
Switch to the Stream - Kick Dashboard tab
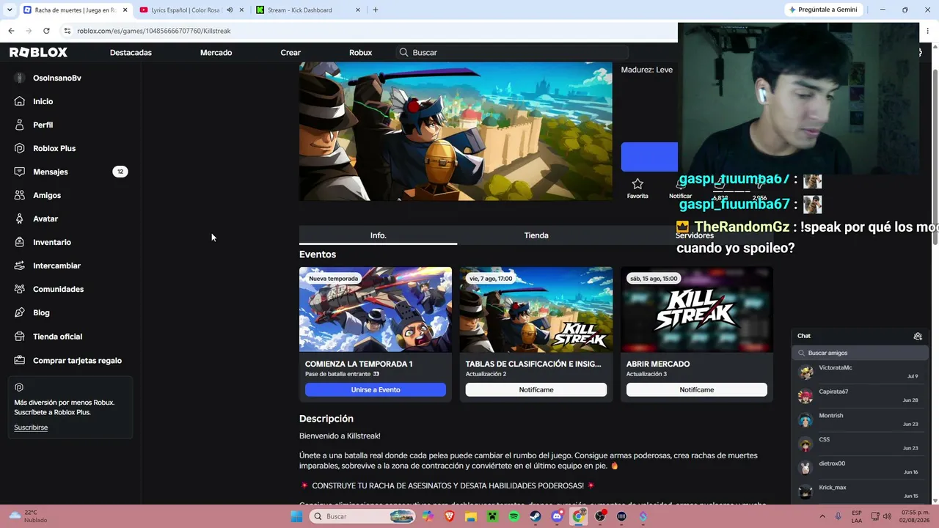point(299,10)
